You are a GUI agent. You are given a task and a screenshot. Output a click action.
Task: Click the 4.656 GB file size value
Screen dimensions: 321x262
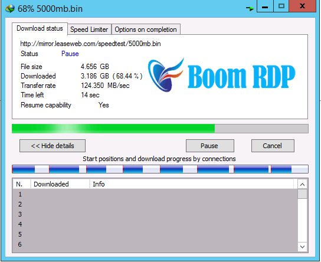pyautogui.click(x=95, y=67)
